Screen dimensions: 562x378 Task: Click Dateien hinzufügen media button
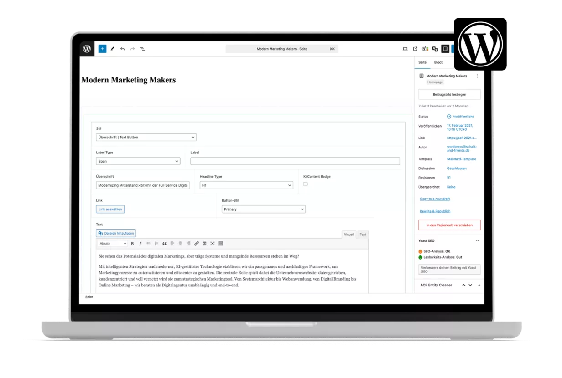(116, 233)
